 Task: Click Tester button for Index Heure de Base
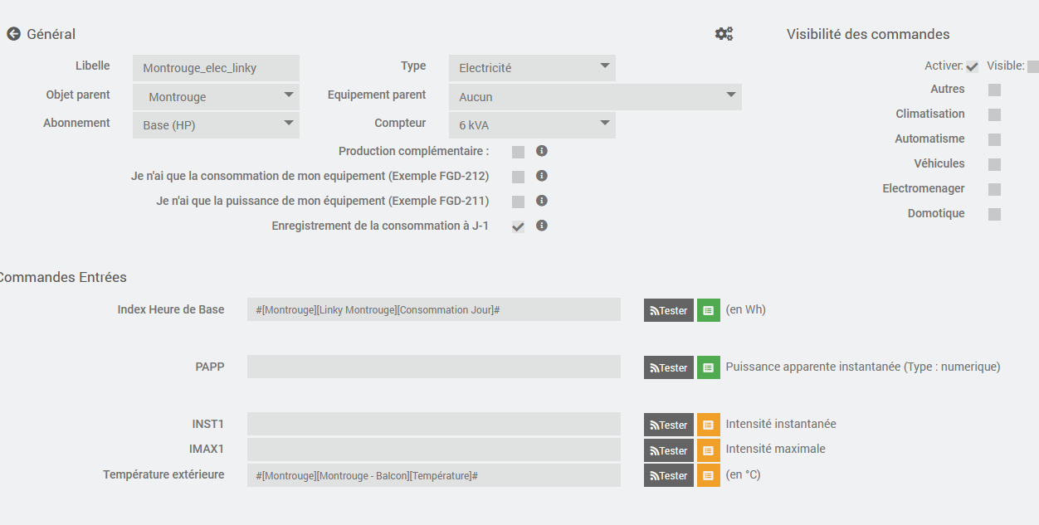tap(669, 310)
